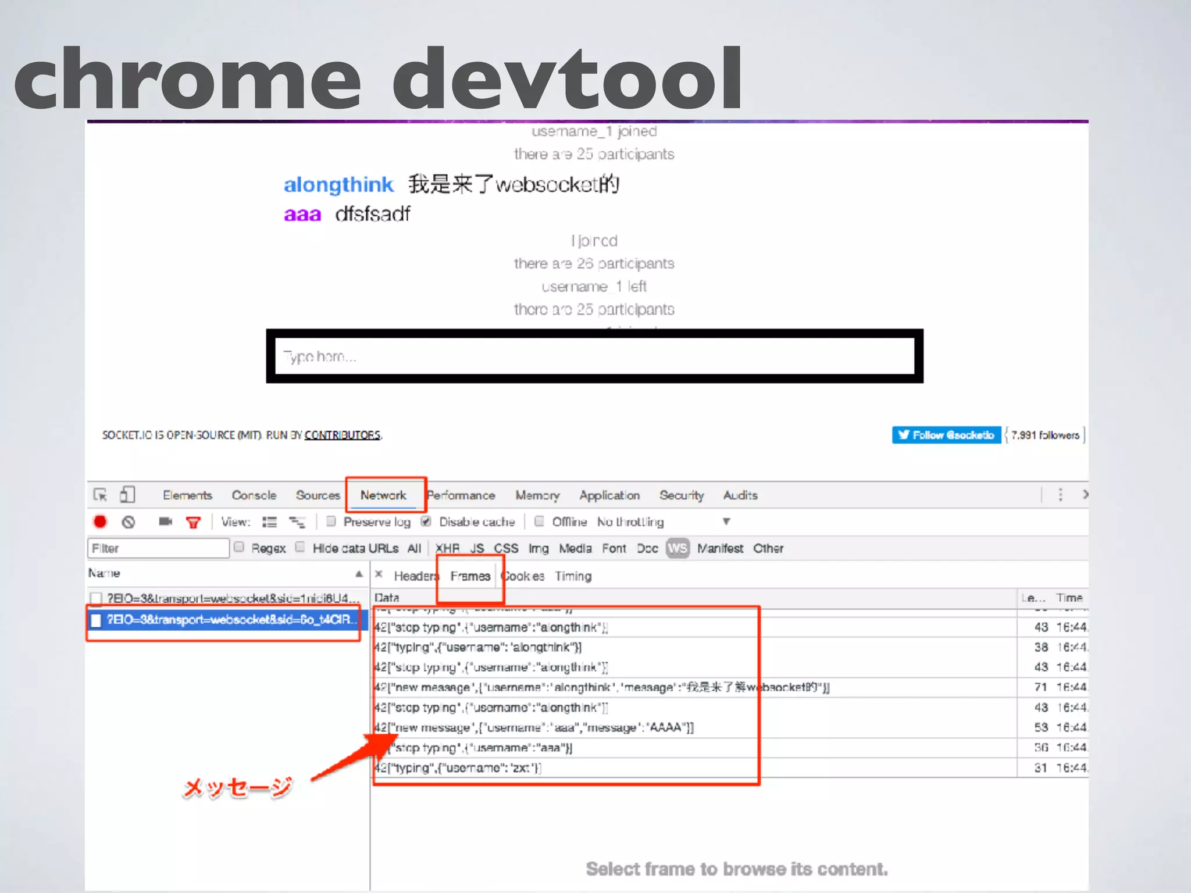Open the Elements tab
This screenshot has width=1191, height=893.
pyautogui.click(x=187, y=495)
